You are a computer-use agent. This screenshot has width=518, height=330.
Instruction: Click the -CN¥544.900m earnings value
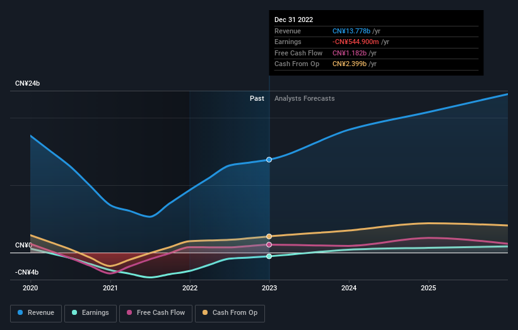(x=355, y=42)
